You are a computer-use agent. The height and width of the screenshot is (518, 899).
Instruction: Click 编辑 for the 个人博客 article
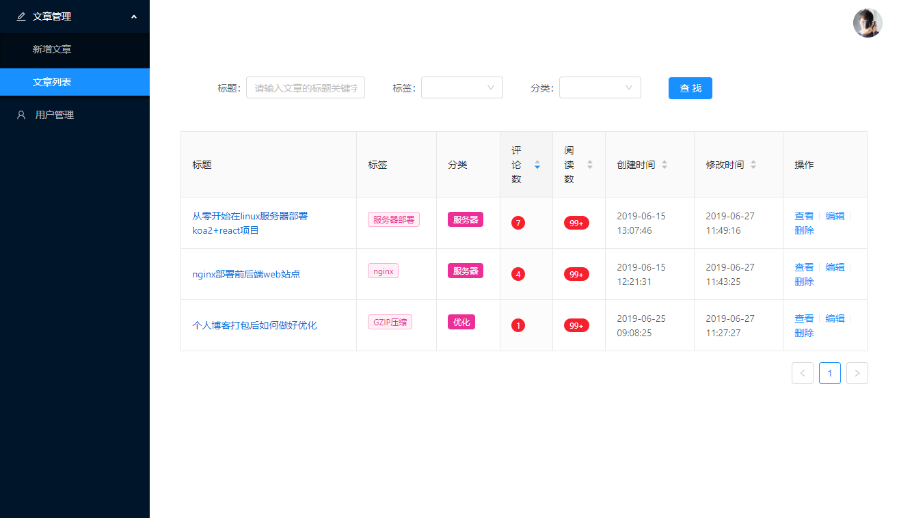point(835,318)
